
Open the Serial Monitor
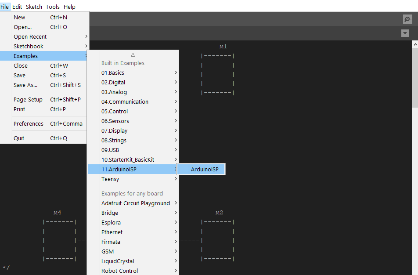[x=407, y=19]
